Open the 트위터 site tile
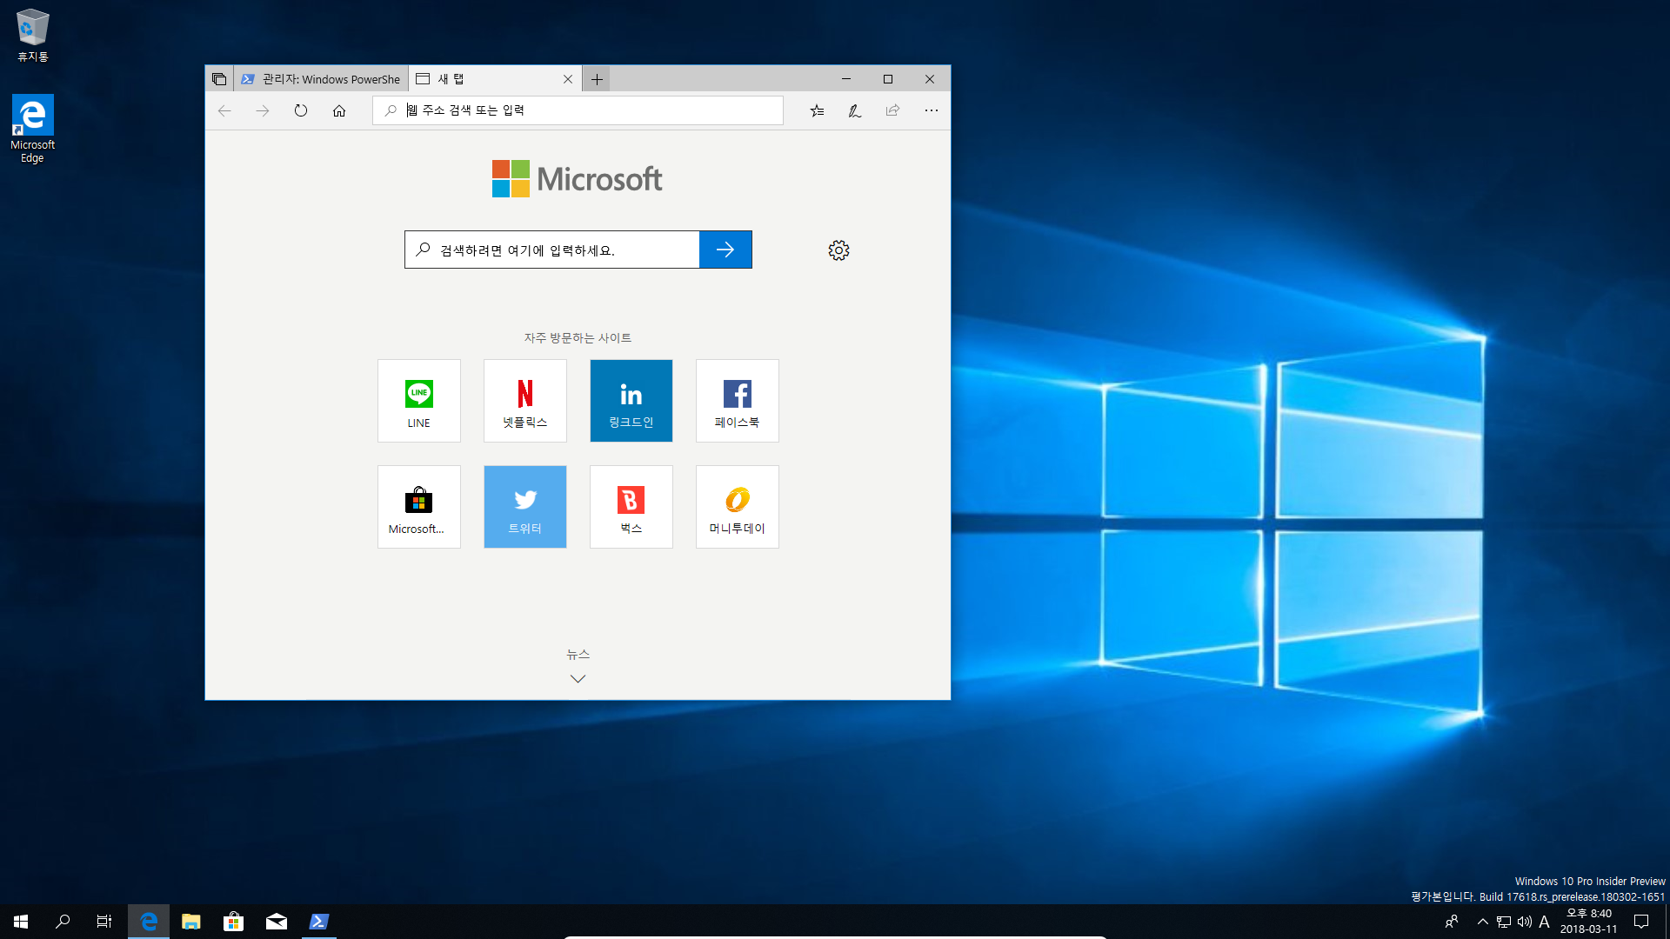 525,507
